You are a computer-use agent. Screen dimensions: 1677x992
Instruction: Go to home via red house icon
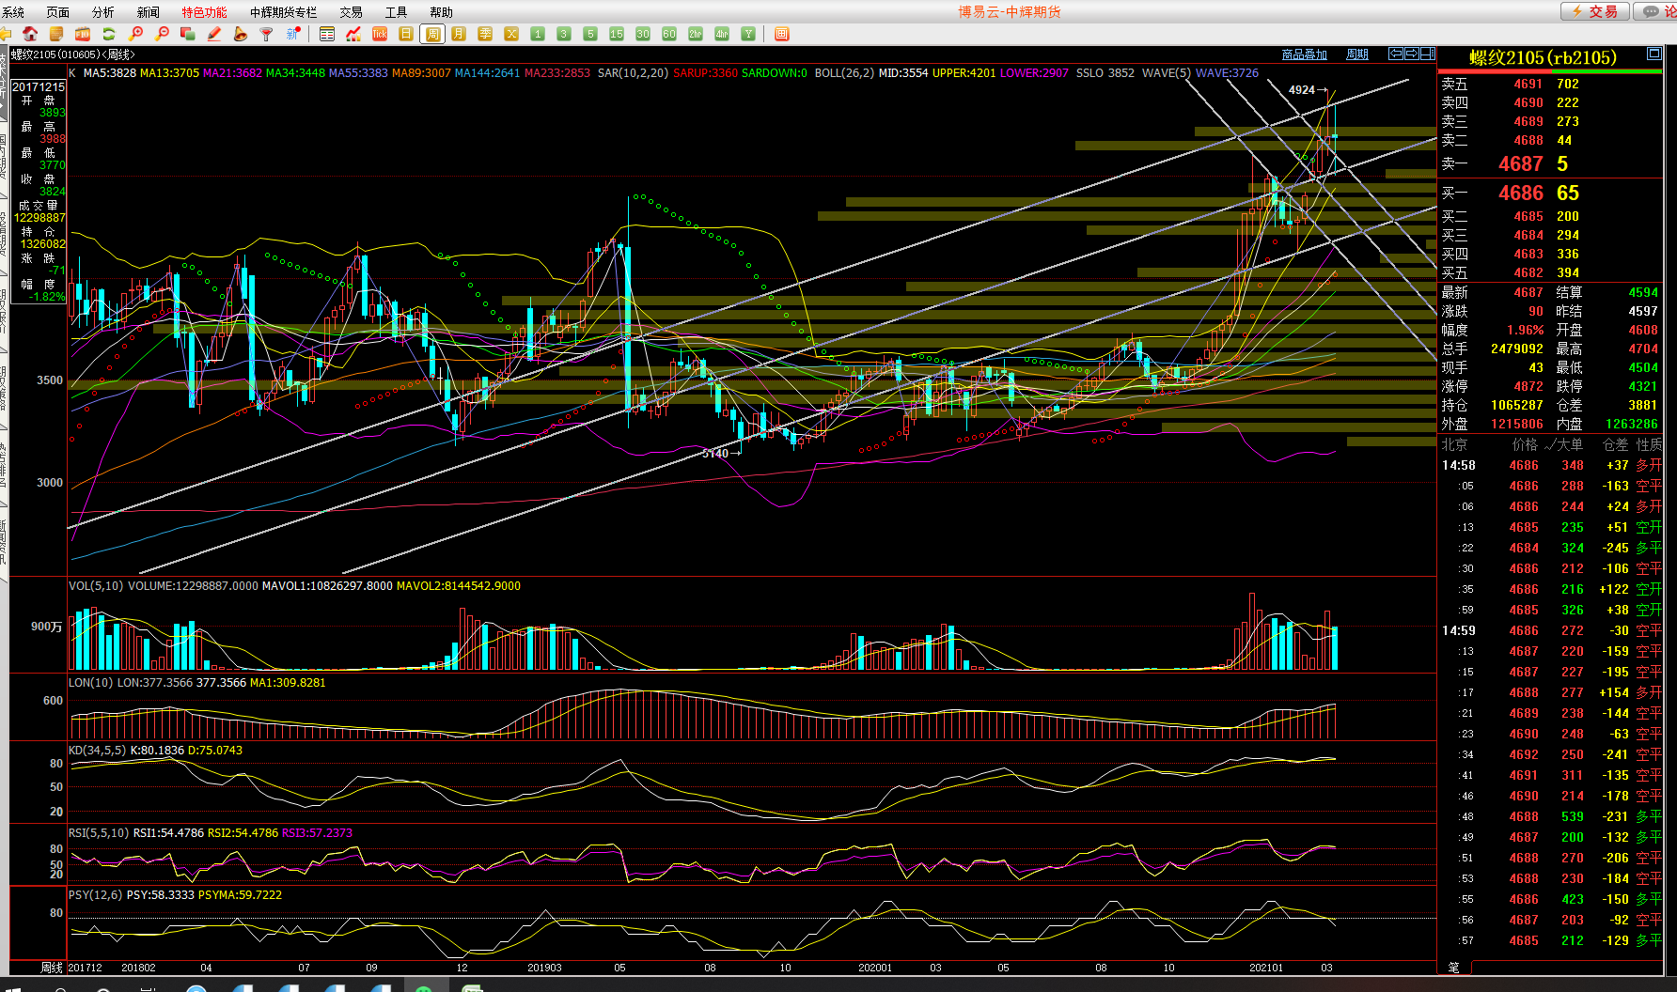click(x=30, y=34)
